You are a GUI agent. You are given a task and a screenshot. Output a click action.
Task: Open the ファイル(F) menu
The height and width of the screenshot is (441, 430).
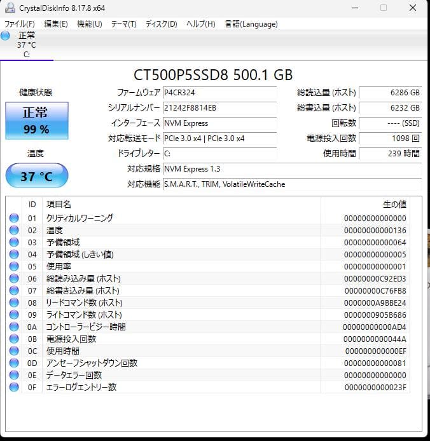click(20, 24)
